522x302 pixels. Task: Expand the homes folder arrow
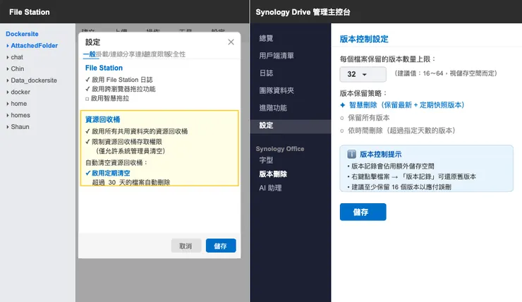click(x=8, y=116)
